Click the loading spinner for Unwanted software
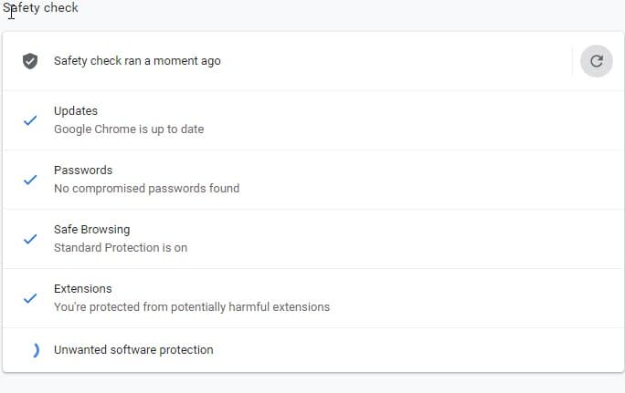Viewport: 625px width, 393px height. (x=35, y=350)
